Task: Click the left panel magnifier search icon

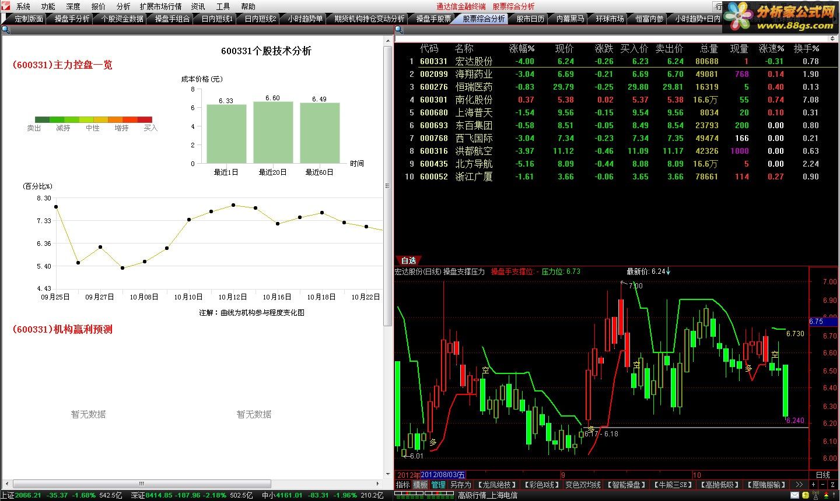Action: tap(6, 30)
